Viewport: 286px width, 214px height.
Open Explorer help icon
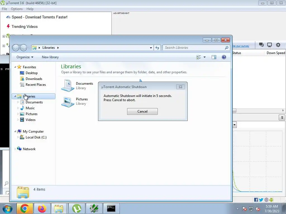tap(224, 57)
